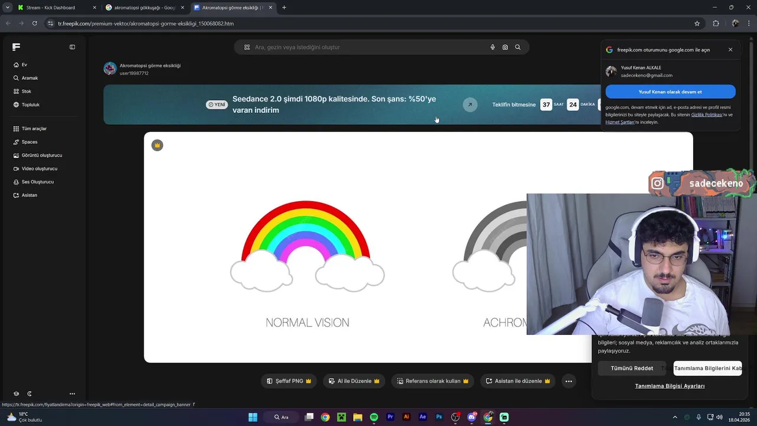The width and height of the screenshot is (757, 426).
Task: Click the Seedance 2.0 promo banner text
Action: point(334,104)
